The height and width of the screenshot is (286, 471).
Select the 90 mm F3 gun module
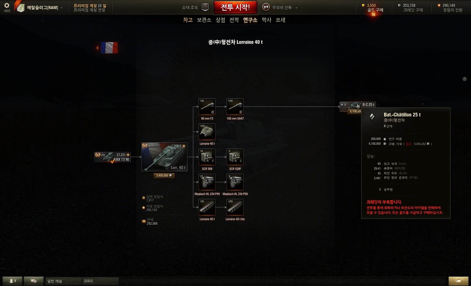(207, 107)
